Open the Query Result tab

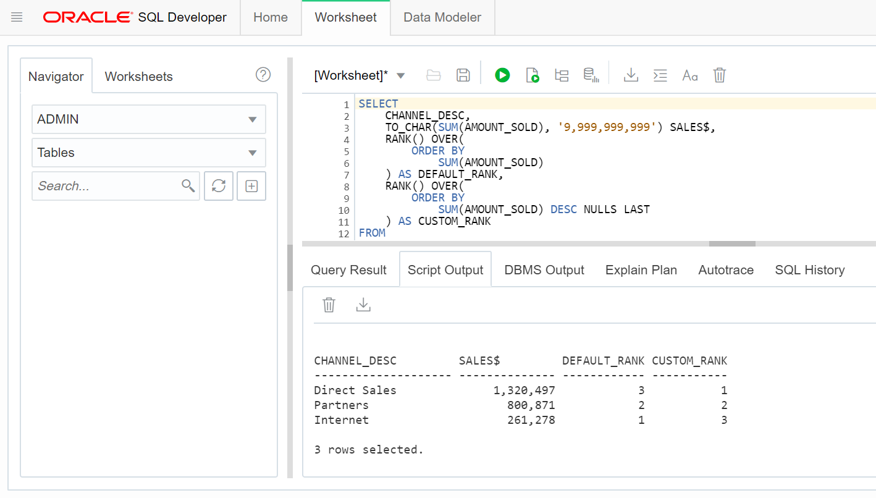[x=348, y=270]
